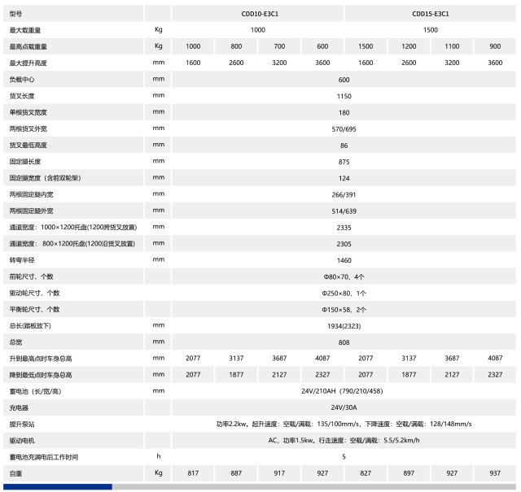Click the 86 minimum fork height value
The image size is (521, 492).
(x=344, y=146)
